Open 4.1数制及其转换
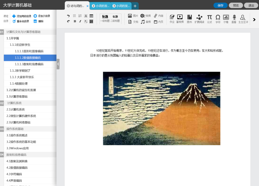259x186 pixels. coord(30,161)
